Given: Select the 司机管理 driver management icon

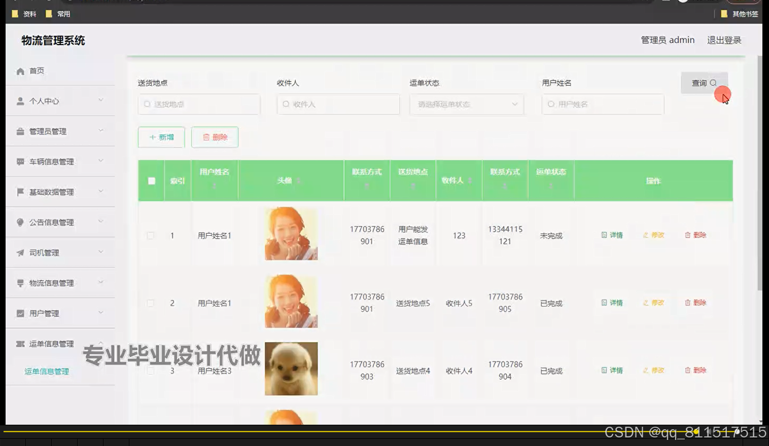Looking at the screenshot, I should coord(19,252).
